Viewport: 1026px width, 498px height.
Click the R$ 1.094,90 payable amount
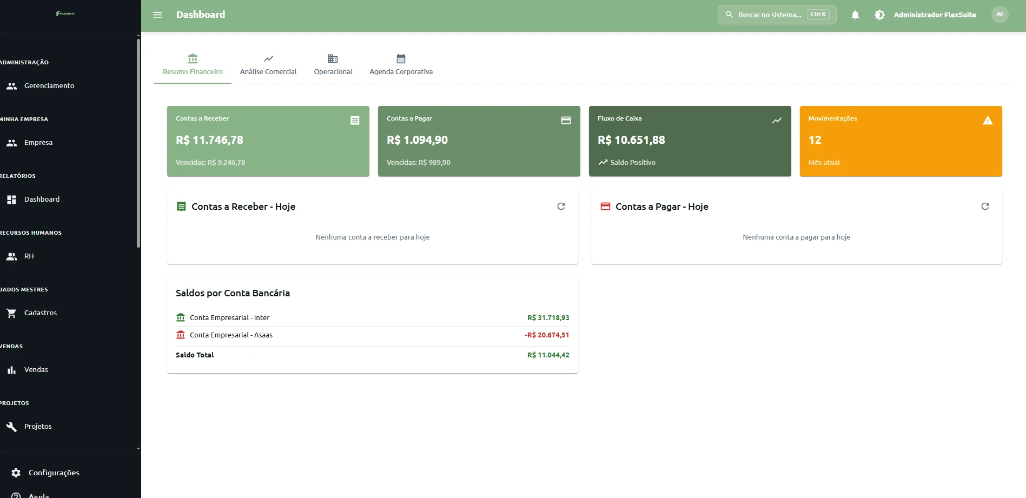tap(417, 140)
